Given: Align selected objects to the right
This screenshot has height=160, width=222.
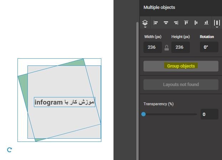Looking at the screenshot, I should pyautogui.click(x=176, y=23).
